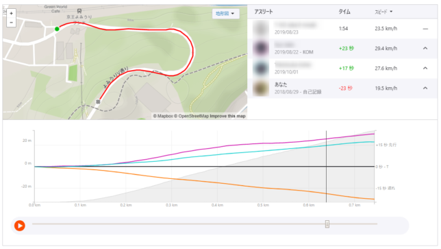Click the あなた athlete avatar thumbnail
Viewport: 441px width, 249px height.
pyautogui.click(x=261, y=88)
